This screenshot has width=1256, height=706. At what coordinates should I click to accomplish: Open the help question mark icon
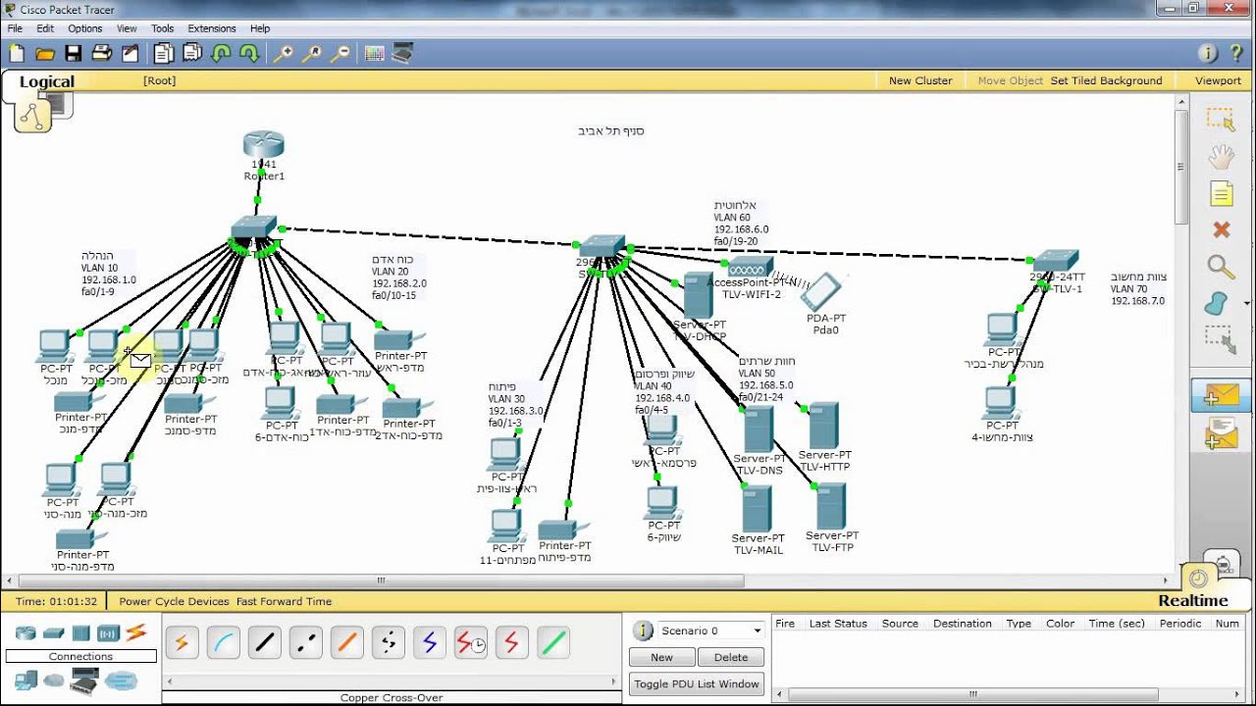[x=1236, y=53]
